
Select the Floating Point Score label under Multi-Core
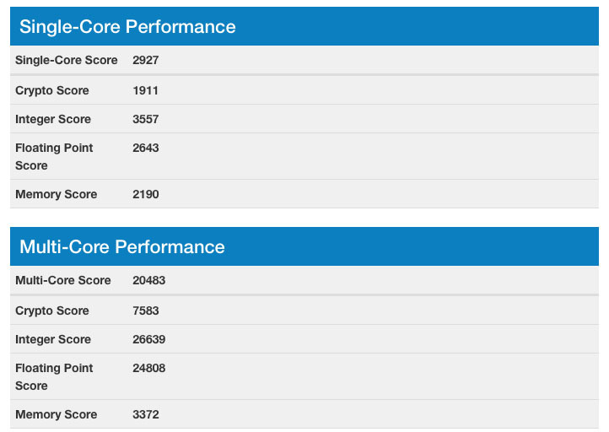click(54, 376)
